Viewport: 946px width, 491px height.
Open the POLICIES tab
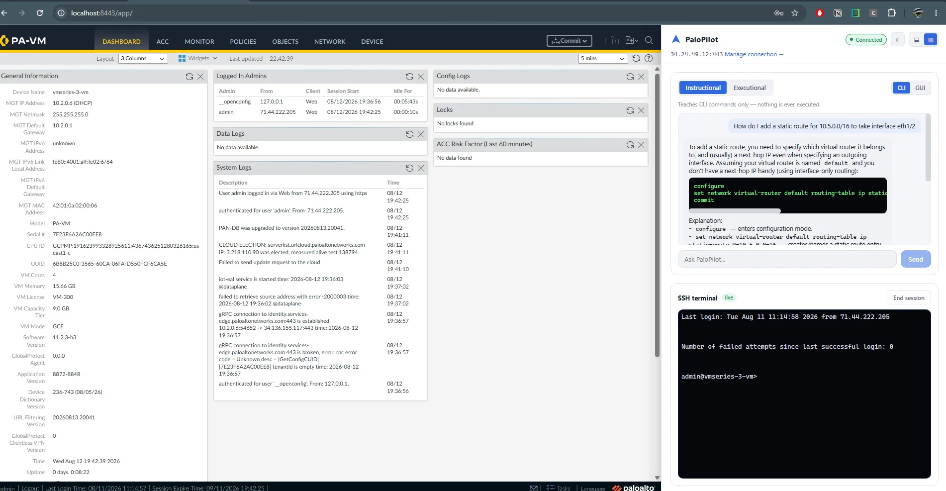[x=243, y=42]
